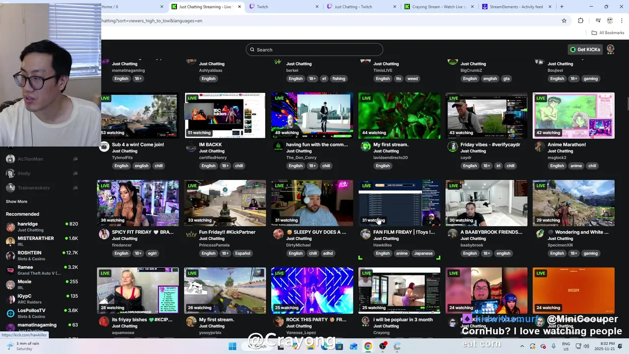Open 'FAN FILM FRIDAY' stream title

click(404, 232)
